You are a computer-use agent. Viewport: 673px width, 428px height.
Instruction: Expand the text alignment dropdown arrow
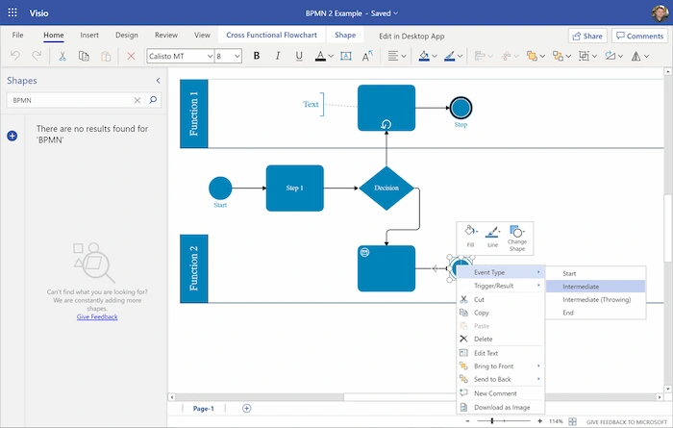(x=404, y=56)
